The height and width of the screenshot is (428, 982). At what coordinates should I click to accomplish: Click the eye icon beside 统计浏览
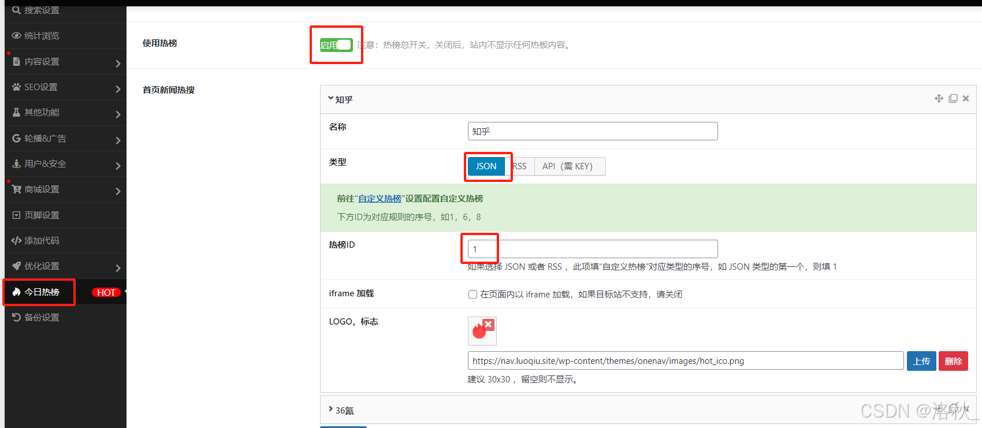pyautogui.click(x=16, y=36)
